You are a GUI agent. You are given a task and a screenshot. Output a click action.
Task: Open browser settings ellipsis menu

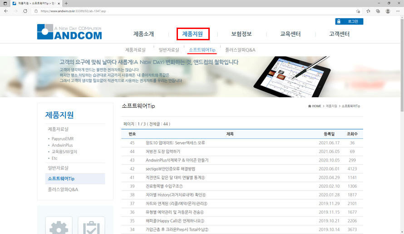[x=398, y=11]
